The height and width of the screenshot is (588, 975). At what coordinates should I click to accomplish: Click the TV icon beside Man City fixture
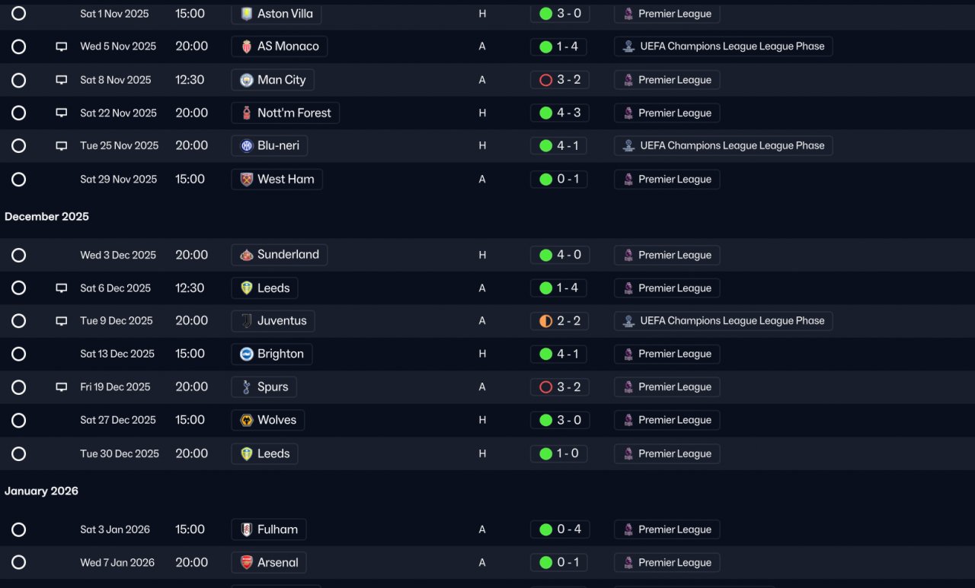[62, 80]
